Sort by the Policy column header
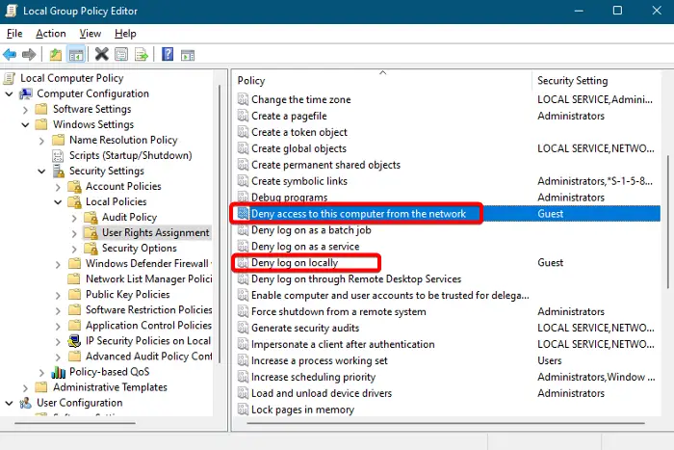 click(x=382, y=80)
